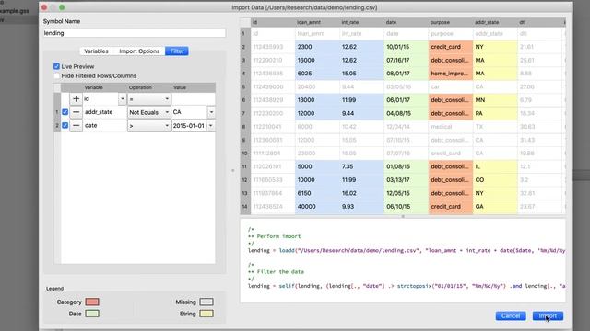The width and height of the screenshot is (590, 331).
Task: Select addr_state cell IL
Action: (x=495, y=166)
